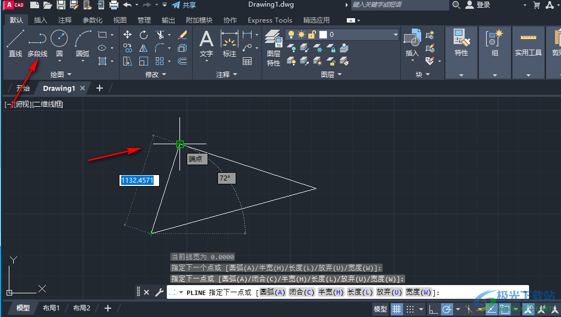The image size is (561, 317).
Task: Toggle Ortho mode in status bar
Action: [433, 309]
